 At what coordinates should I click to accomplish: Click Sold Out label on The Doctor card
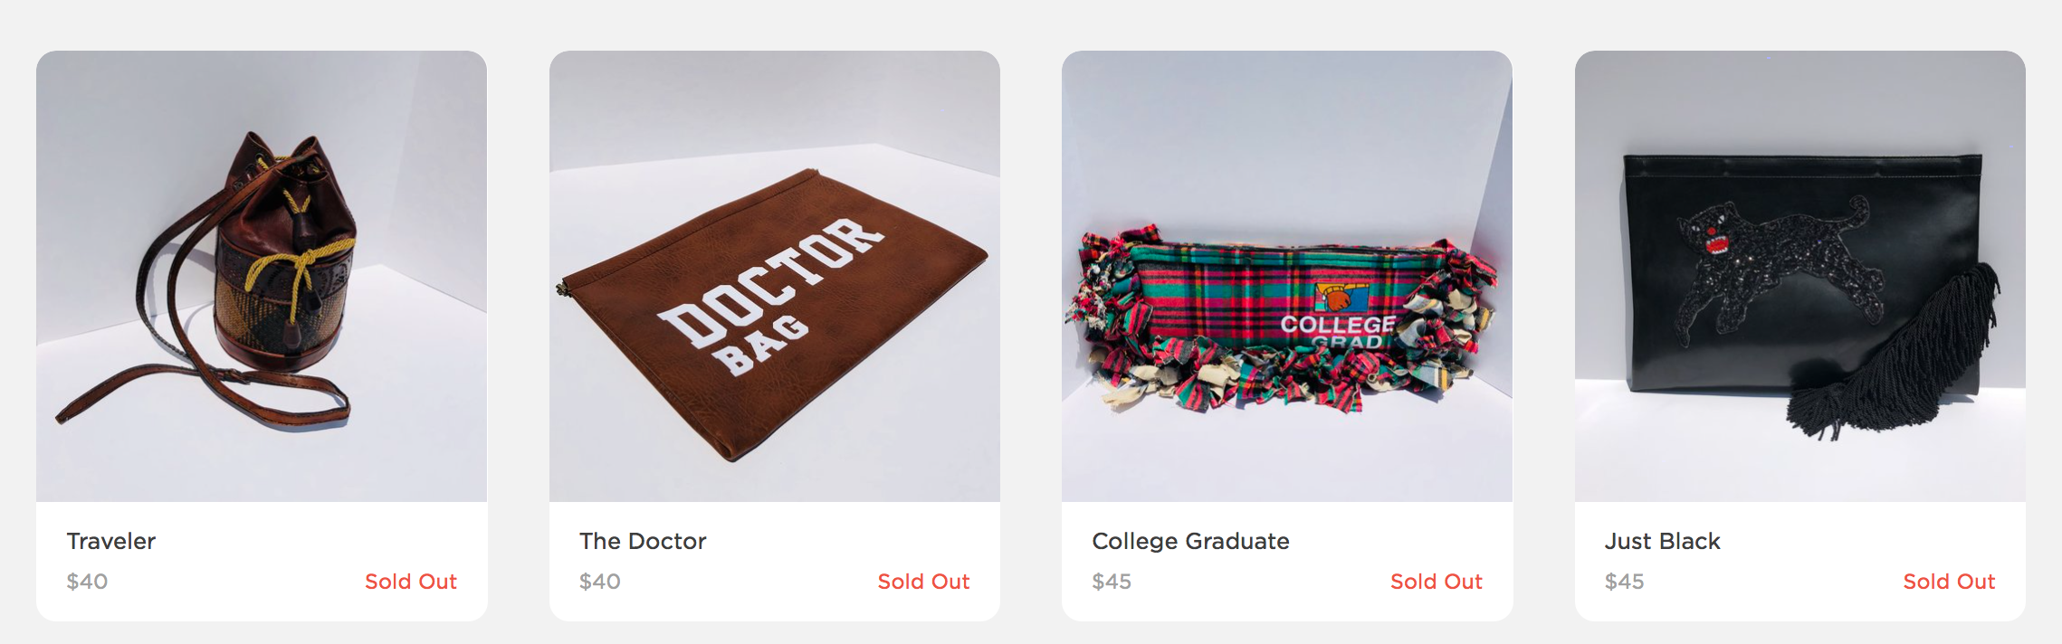click(923, 582)
